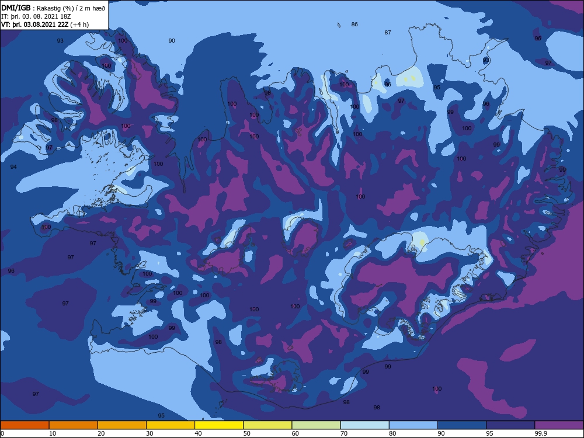The width and height of the screenshot is (584, 438).
Task: Select the legend tick label '40'
Action: pos(198,433)
